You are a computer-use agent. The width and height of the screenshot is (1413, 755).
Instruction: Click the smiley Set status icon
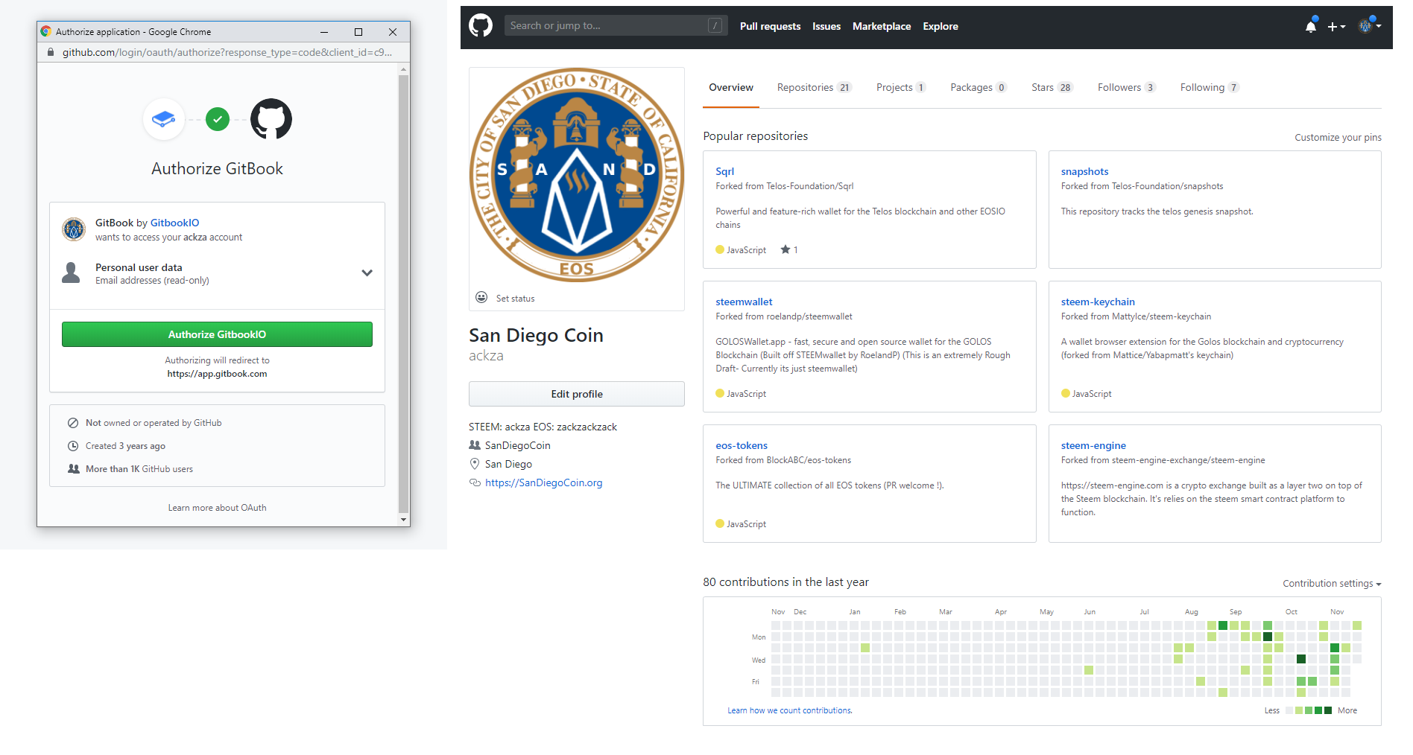[481, 298]
